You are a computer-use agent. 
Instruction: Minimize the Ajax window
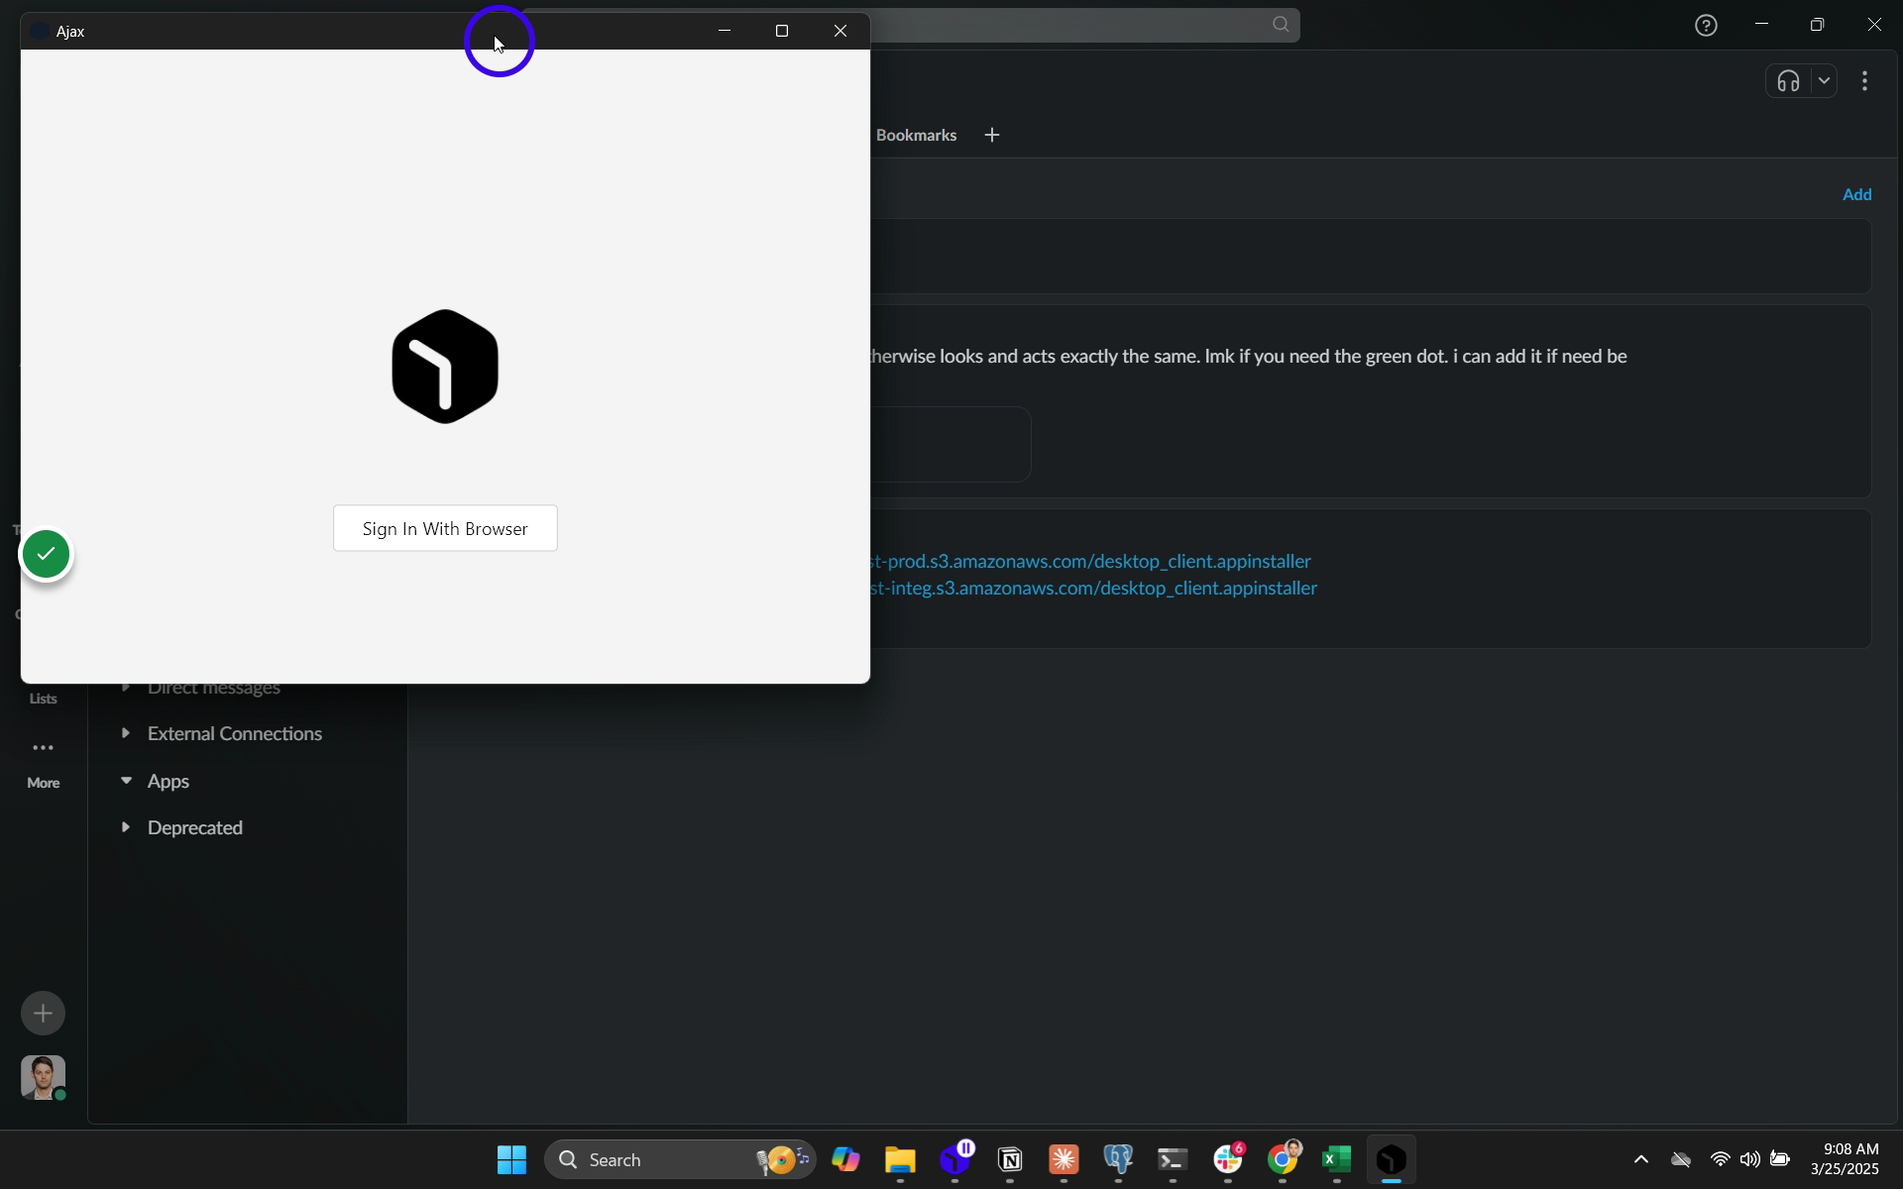pyautogui.click(x=725, y=31)
